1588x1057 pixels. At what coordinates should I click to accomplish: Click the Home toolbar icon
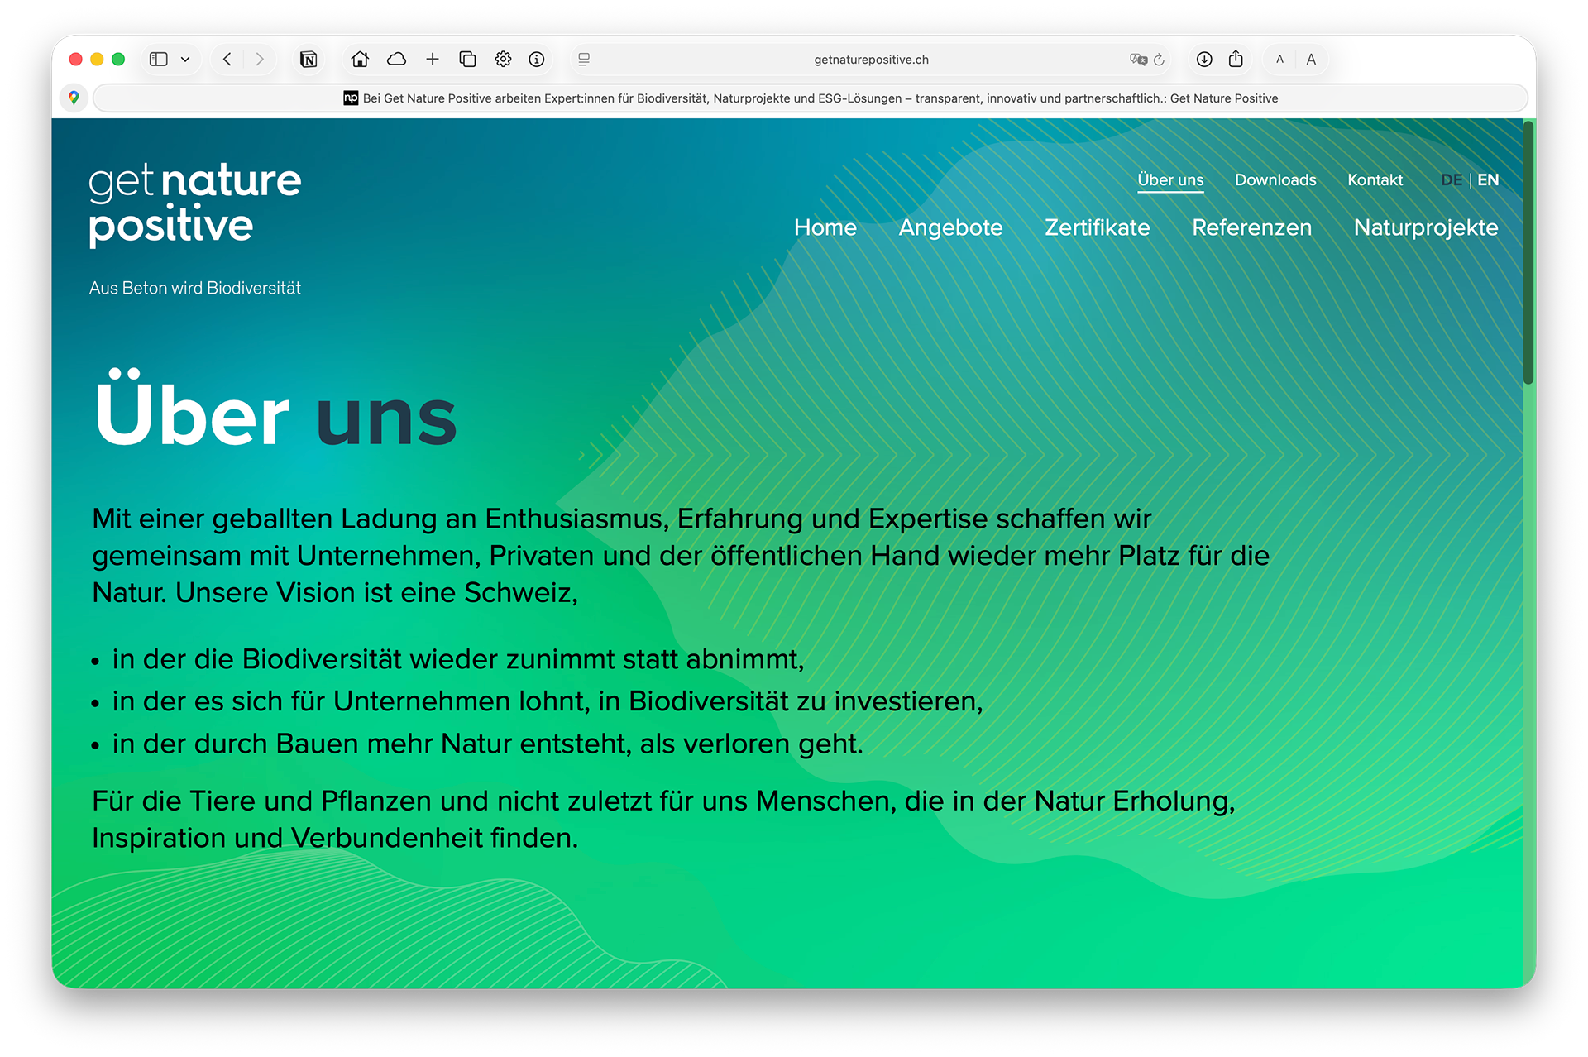(x=360, y=59)
